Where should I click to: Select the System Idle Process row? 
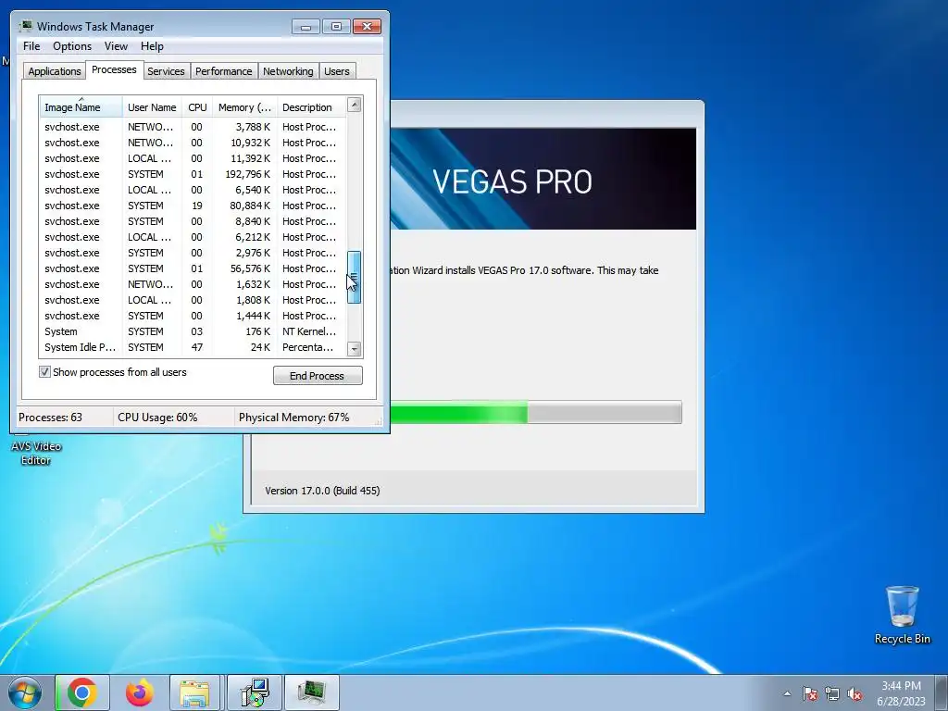[193, 347]
